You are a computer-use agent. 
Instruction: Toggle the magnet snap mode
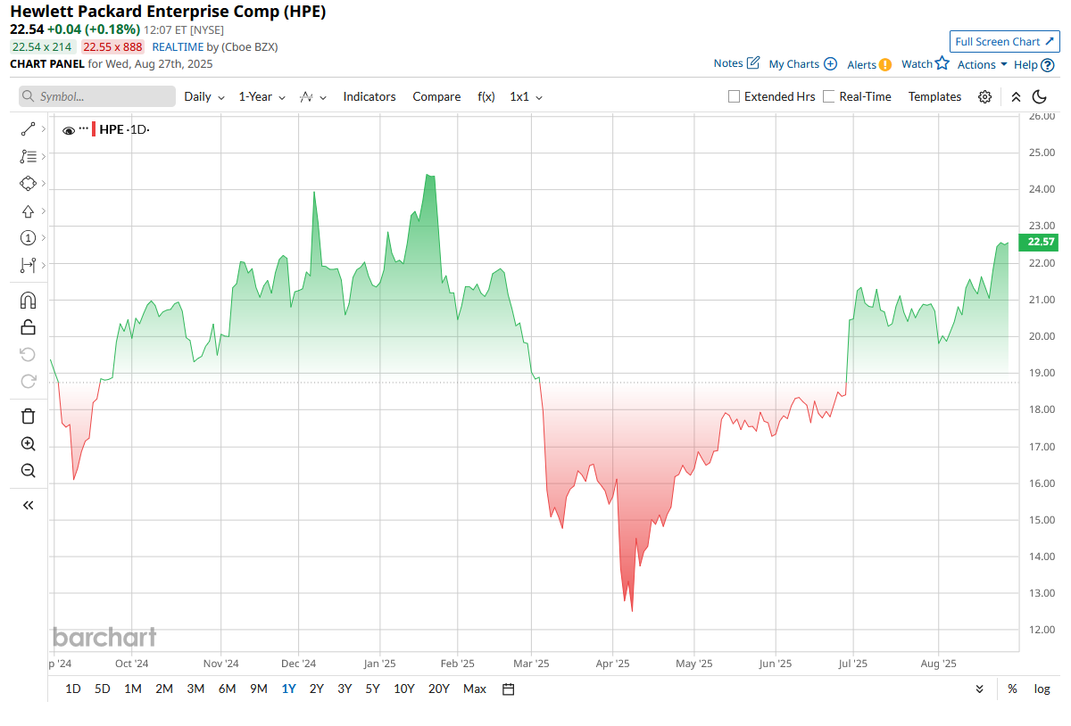click(28, 301)
